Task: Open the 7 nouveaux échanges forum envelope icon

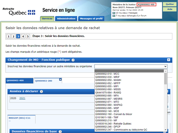Action: [x=114, y=16]
